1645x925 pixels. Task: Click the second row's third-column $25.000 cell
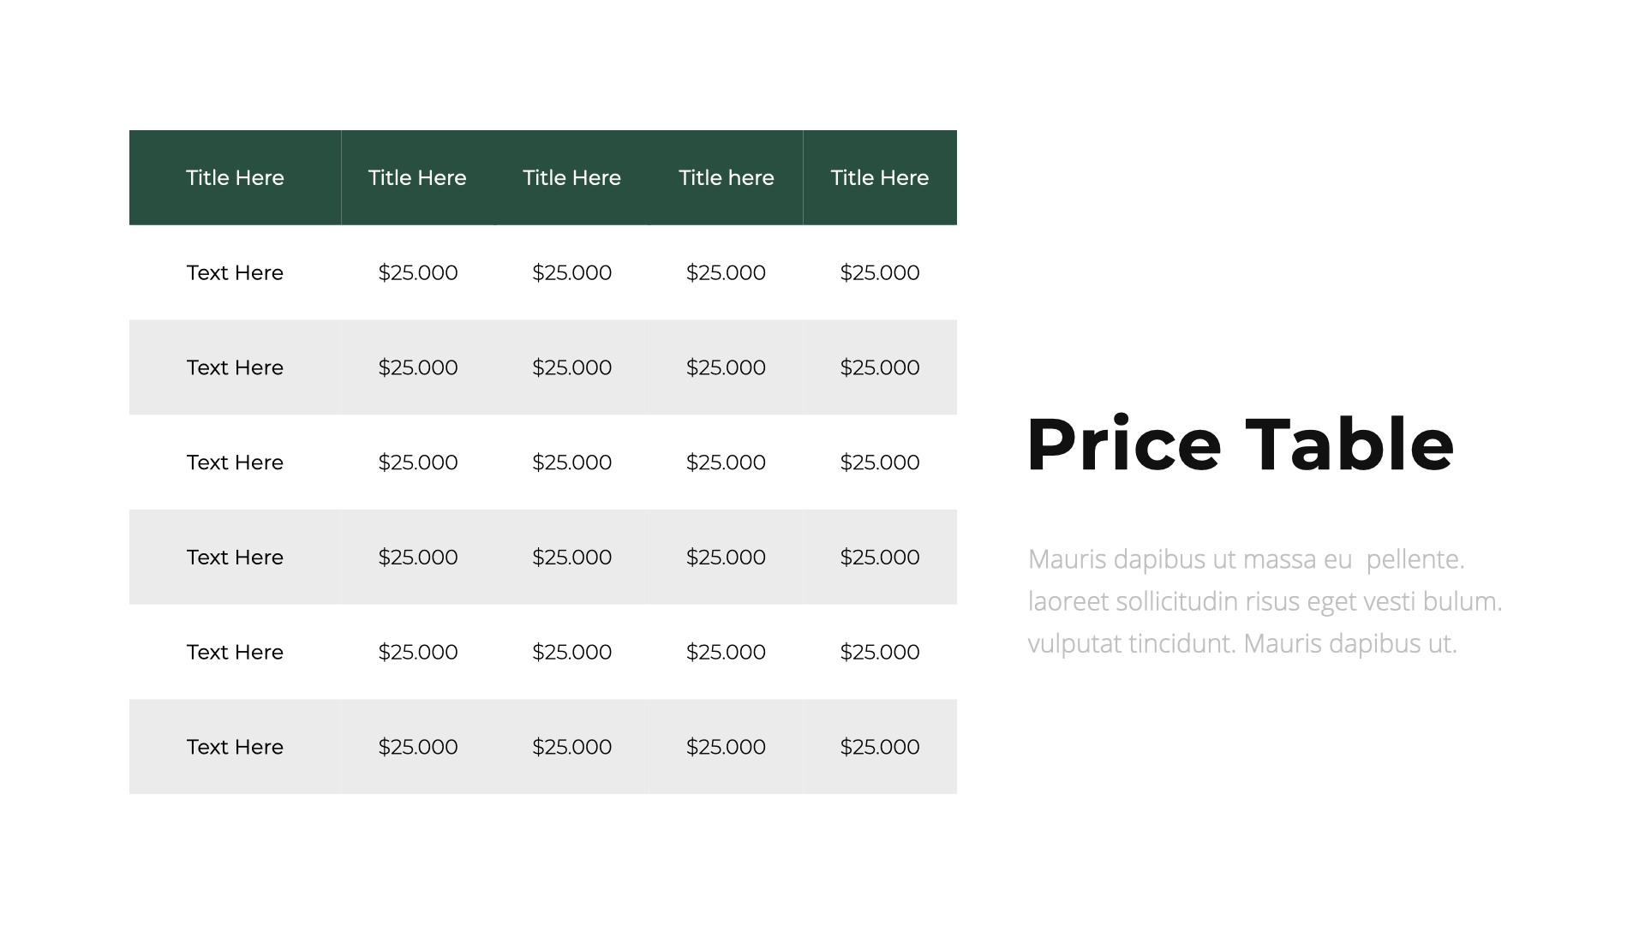571,367
